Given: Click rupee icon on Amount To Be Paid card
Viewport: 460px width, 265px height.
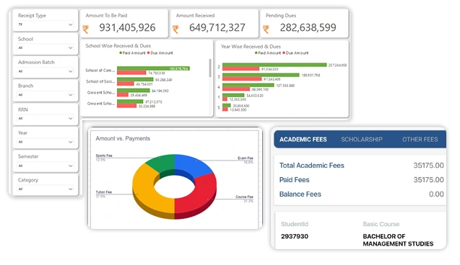Looking at the screenshot, I should pos(86,30).
